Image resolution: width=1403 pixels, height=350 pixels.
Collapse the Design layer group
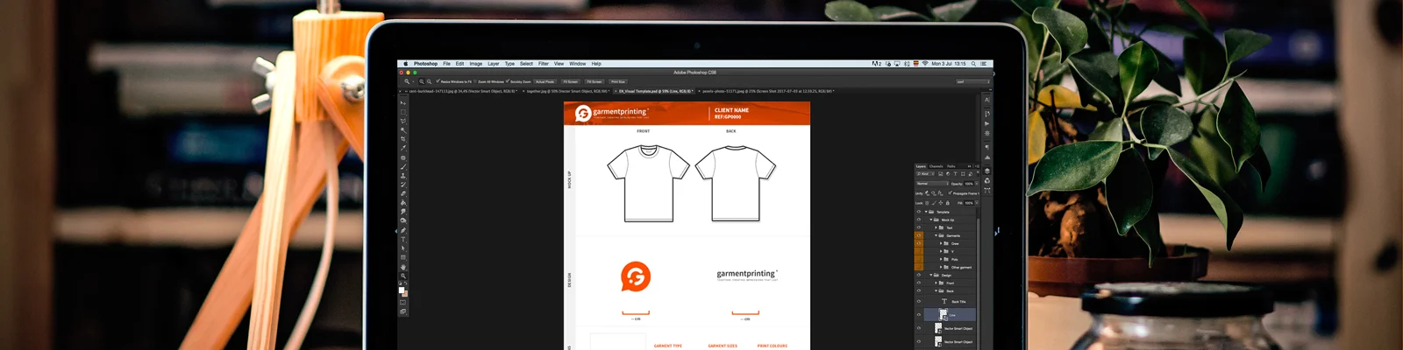pyautogui.click(x=931, y=275)
